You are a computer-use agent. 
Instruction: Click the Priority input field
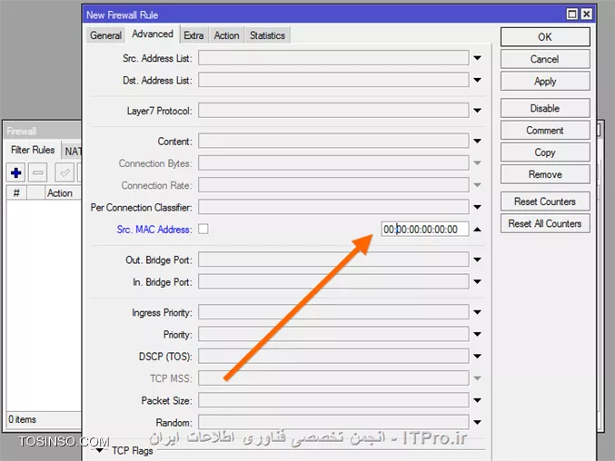(333, 334)
